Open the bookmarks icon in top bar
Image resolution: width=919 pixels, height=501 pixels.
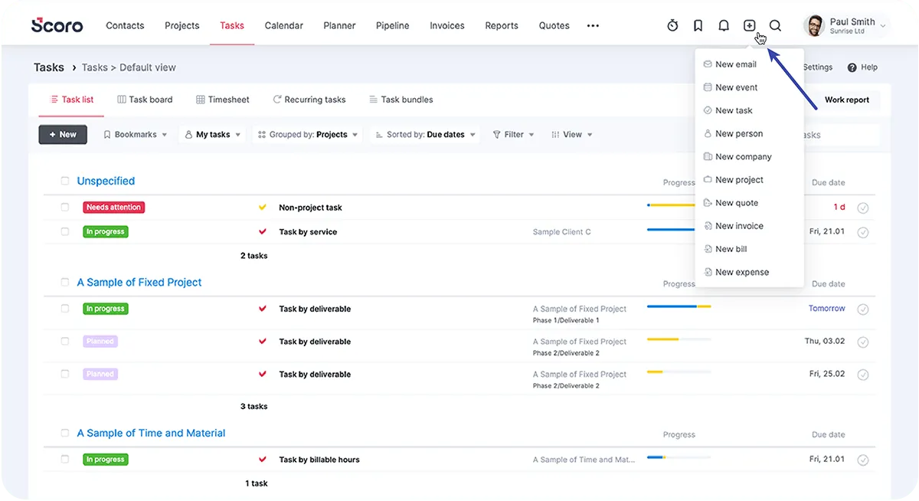click(698, 25)
